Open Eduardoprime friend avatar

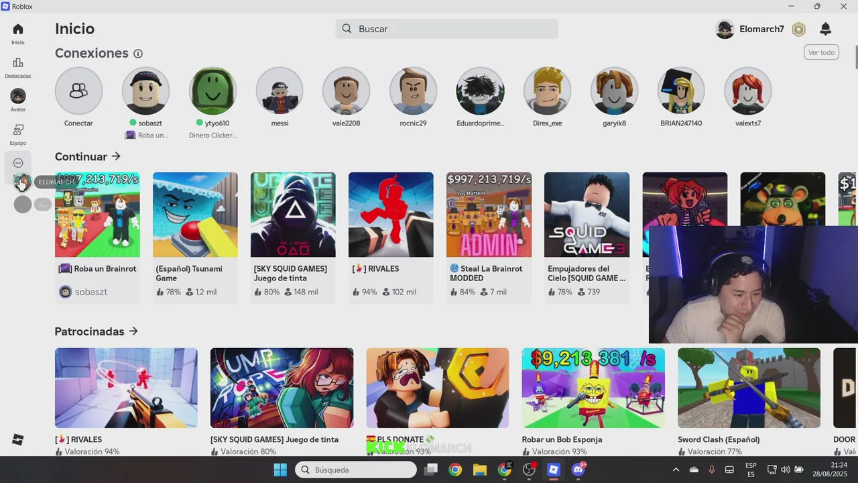coord(480,91)
